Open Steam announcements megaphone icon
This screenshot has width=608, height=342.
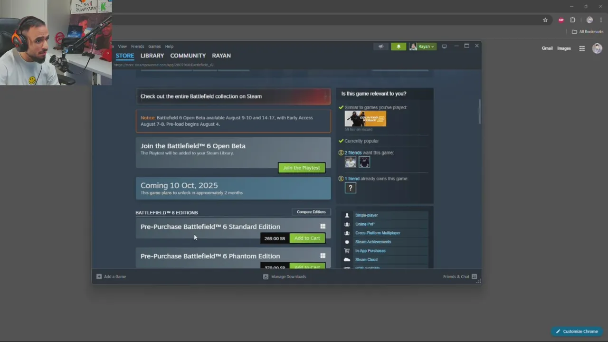(380, 47)
